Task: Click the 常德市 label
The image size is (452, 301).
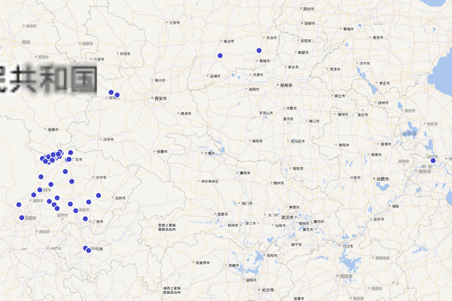Action: pyautogui.click(x=234, y=265)
